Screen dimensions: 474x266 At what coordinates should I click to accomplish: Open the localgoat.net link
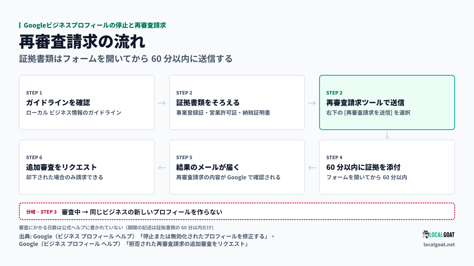click(x=439, y=244)
